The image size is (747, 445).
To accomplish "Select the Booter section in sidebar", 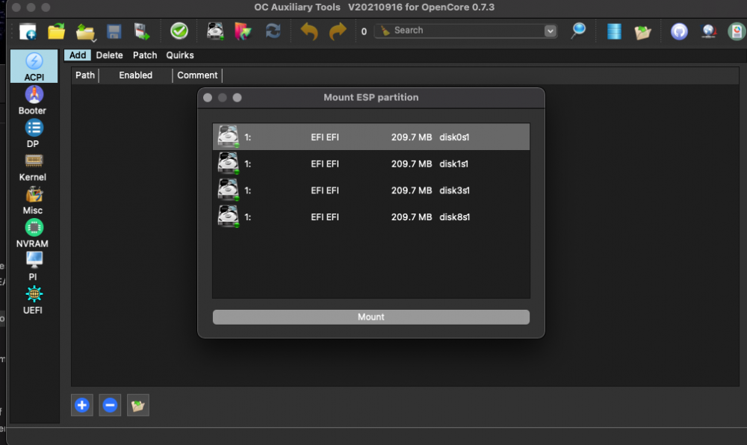I will coord(34,100).
